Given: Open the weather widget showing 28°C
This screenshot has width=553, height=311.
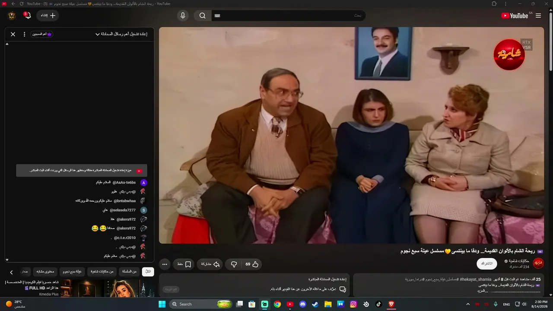Looking at the screenshot, I should pyautogui.click(x=16, y=304).
